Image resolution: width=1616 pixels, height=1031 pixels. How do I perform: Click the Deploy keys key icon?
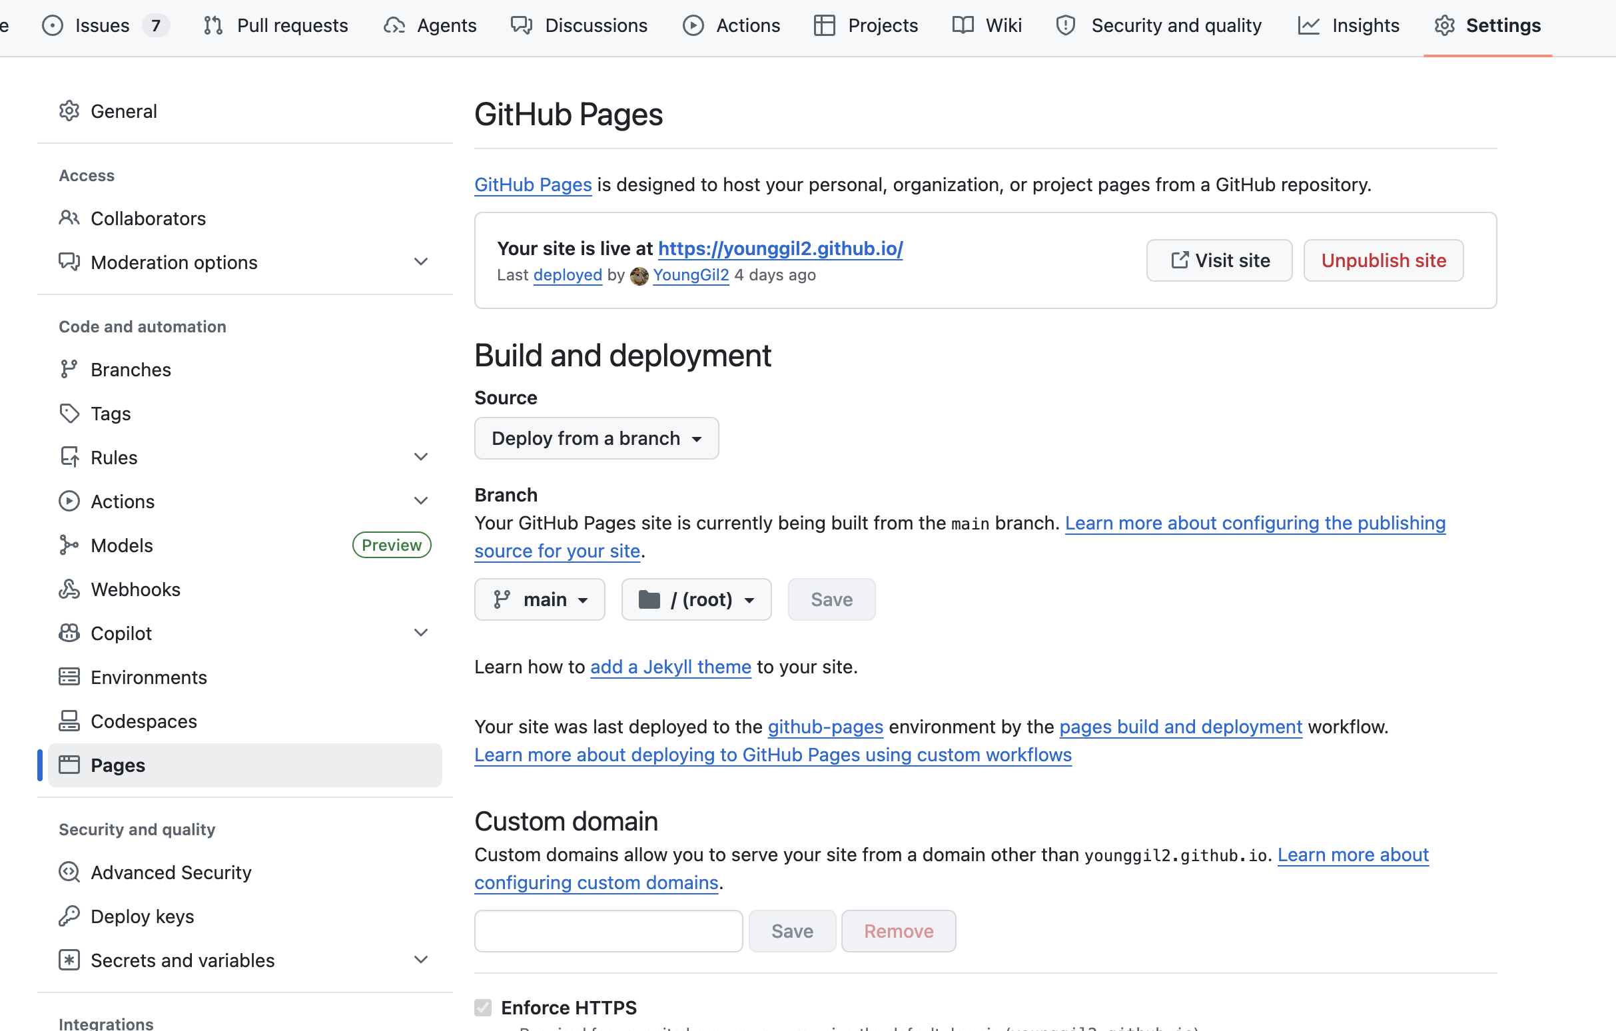(x=69, y=916)
